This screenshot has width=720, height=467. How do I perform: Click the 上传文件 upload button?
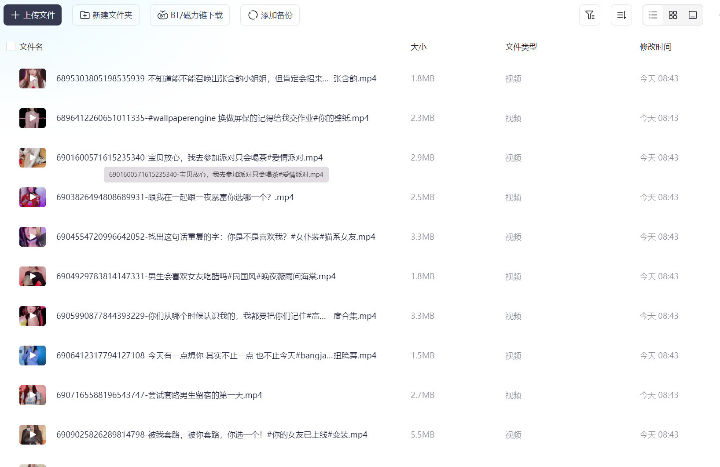coord(33,15)
